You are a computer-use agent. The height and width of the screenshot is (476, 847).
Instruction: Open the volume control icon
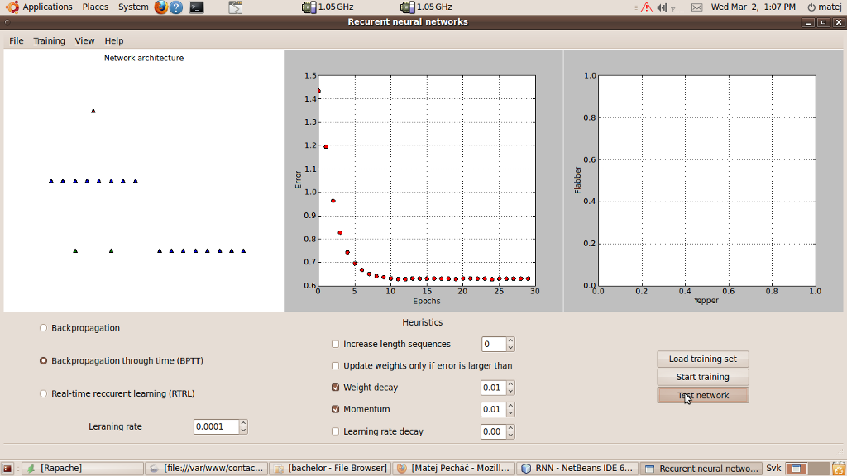coord(662,7)
